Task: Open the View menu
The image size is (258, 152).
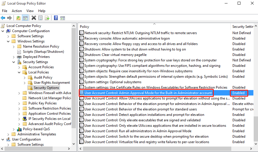Action: (x=30, y=11)
